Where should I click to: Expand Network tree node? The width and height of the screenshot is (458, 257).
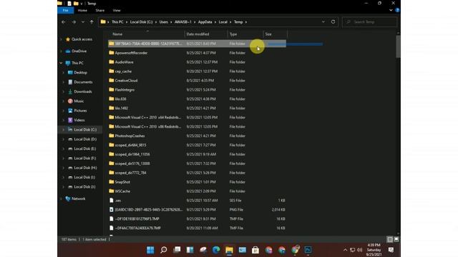pyautogui.click(x=61, y=198)
